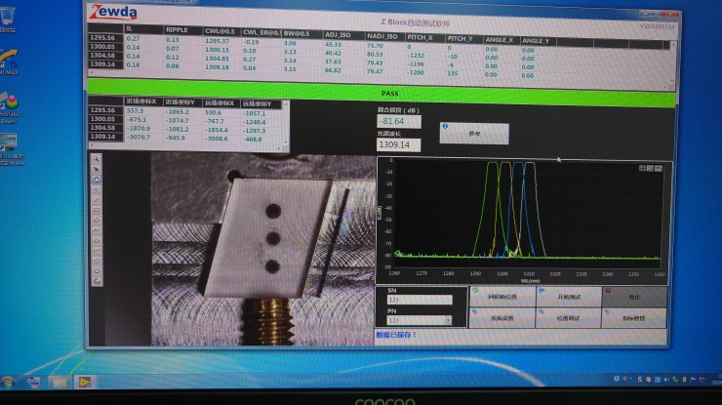Click the 参考 reference button

pos(474,134)
